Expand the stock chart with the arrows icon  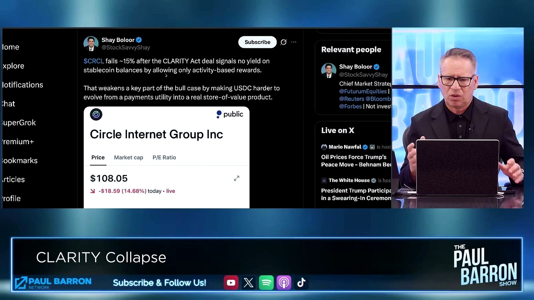click(x=237, y=178)
